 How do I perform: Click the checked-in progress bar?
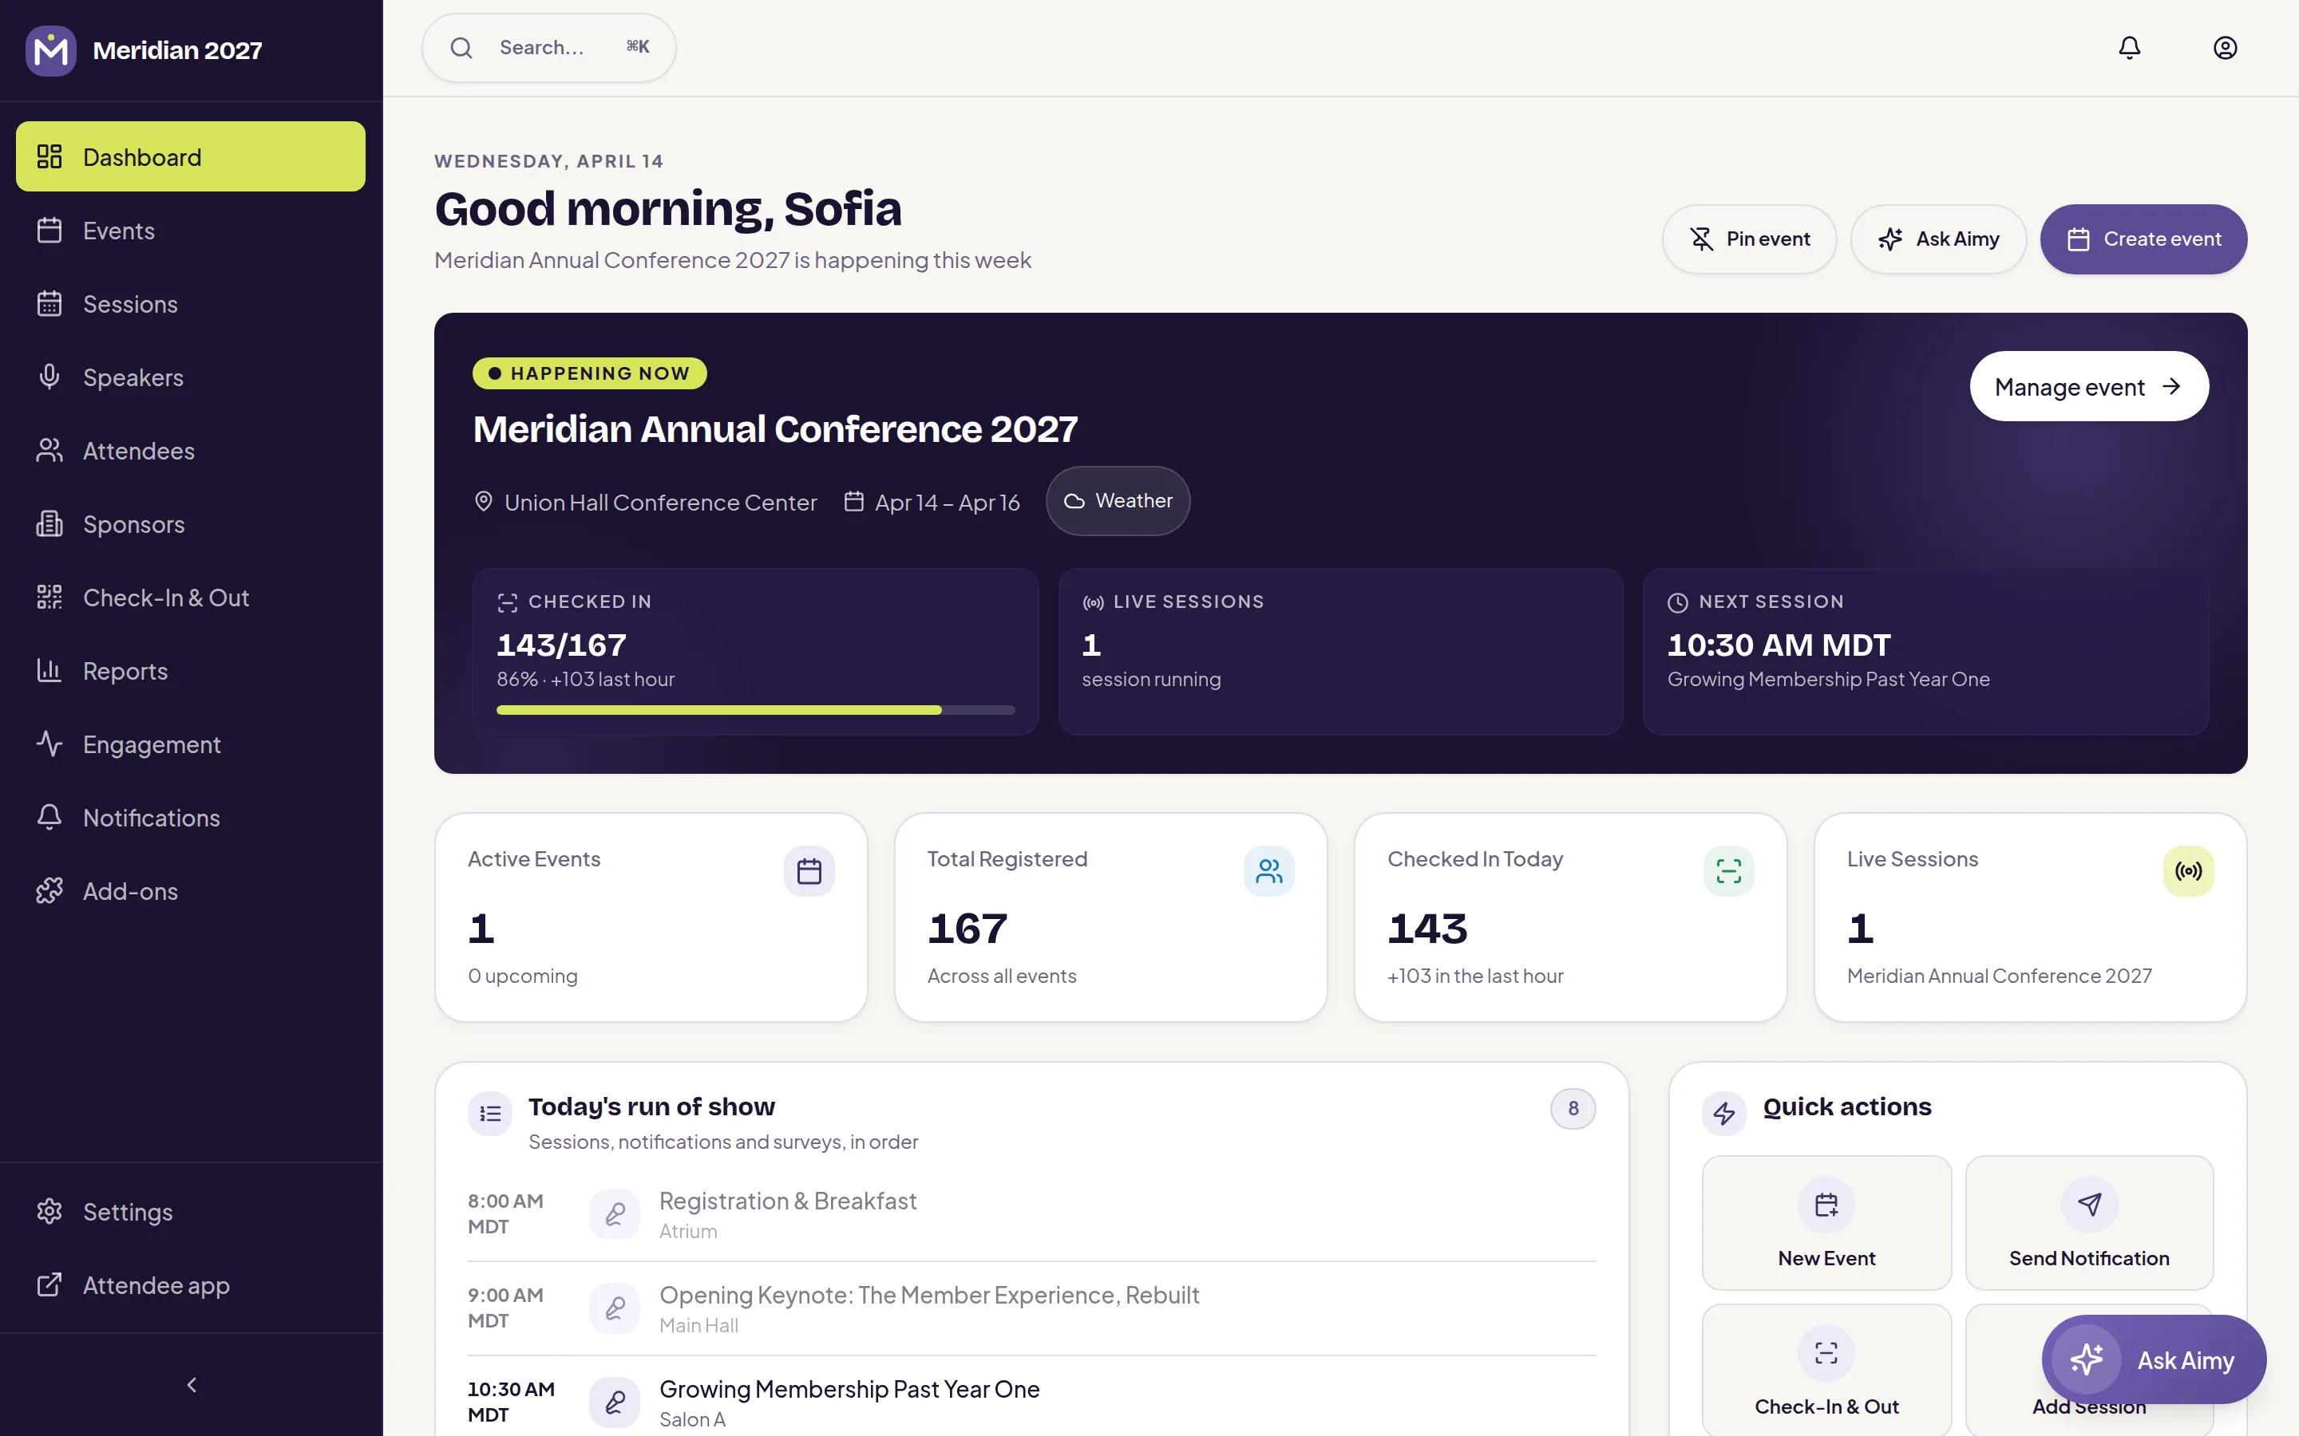755,710
